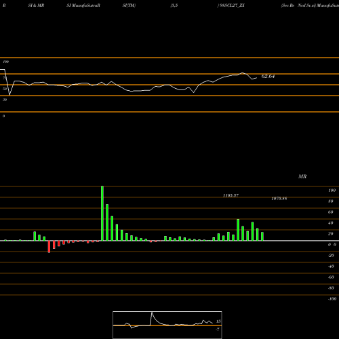Click the 1070.88 price label
This screenshot has height=339, width=339.
pyautogui.click(x=279, y=199)
